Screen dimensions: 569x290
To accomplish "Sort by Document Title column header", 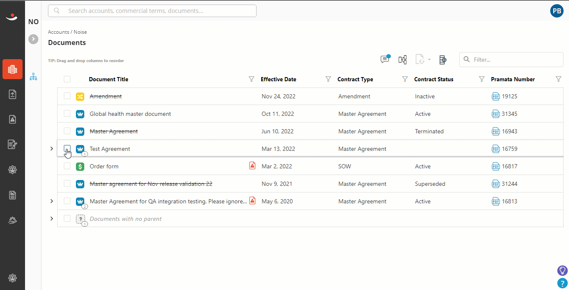I will coord(108,79).
